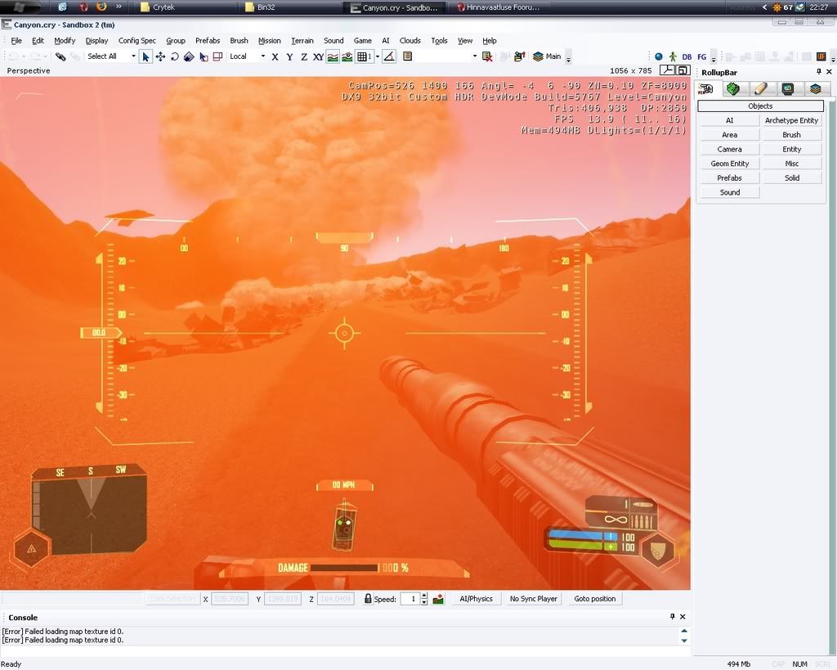
Task: Constrain movement to the Z axis
Action: [304, 56]
